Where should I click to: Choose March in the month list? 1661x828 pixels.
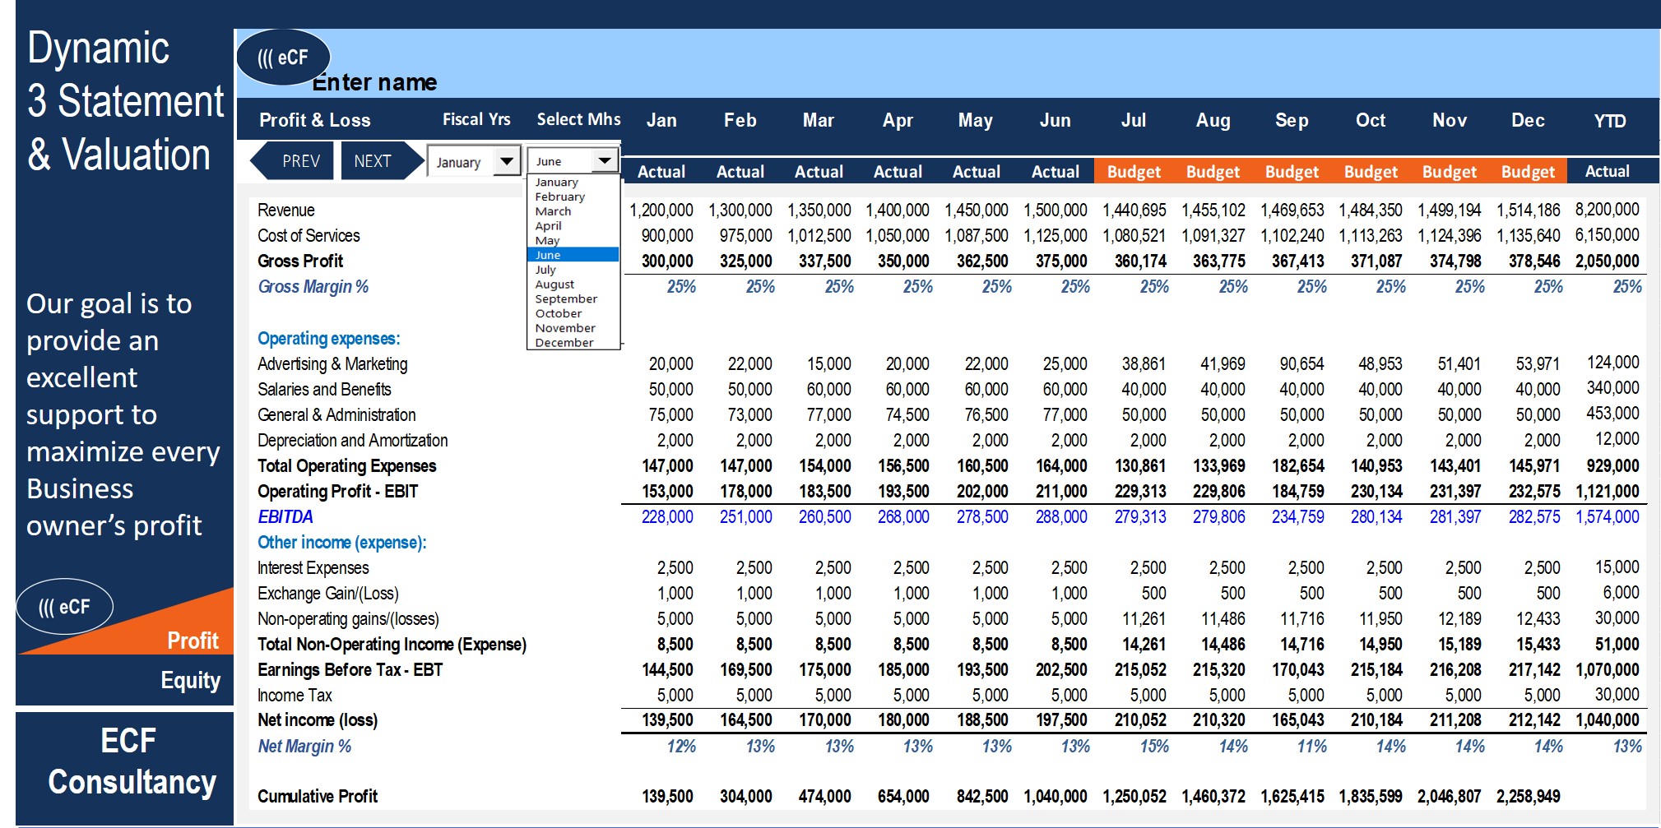[x=553, y=211]
